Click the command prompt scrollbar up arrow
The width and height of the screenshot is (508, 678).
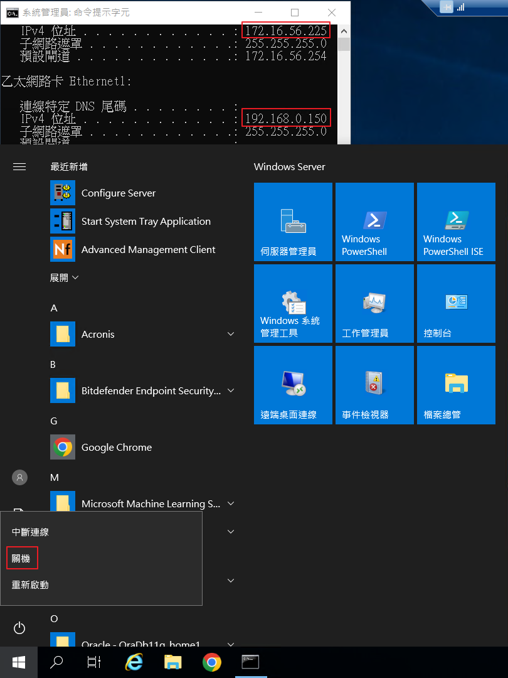(x=344, y=31)
